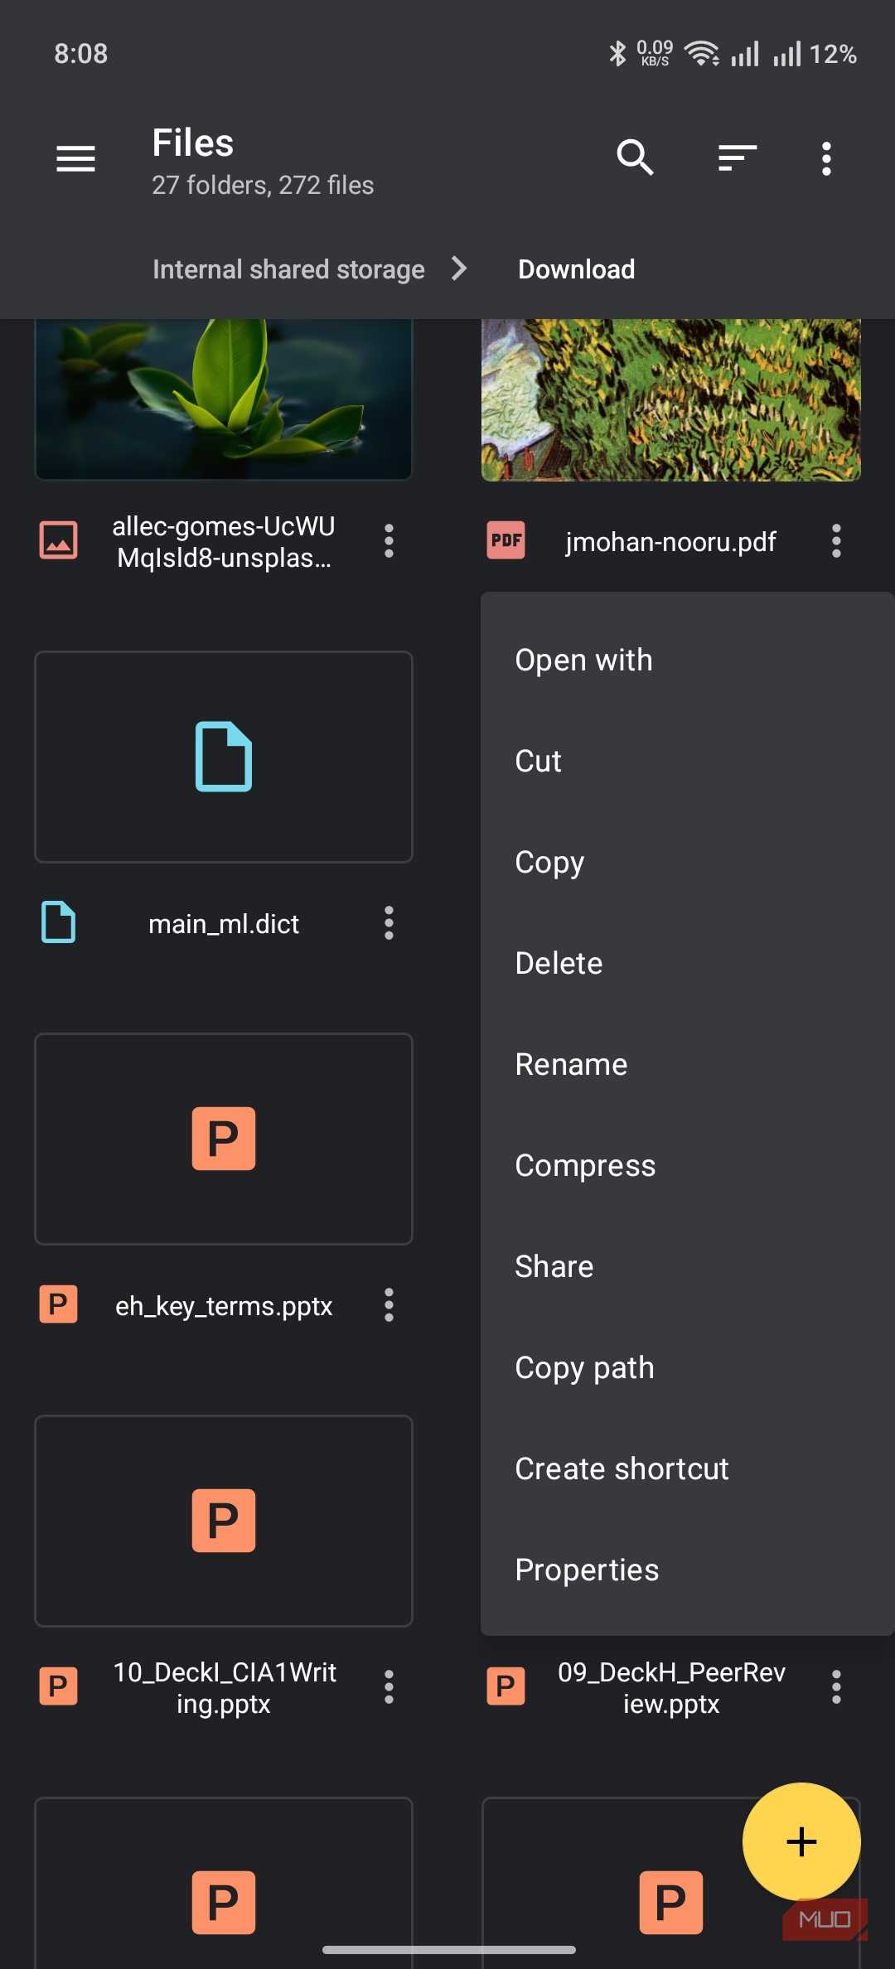895x1969 pixels.
Task: Tap the Files title
Action: coord(193,143)
